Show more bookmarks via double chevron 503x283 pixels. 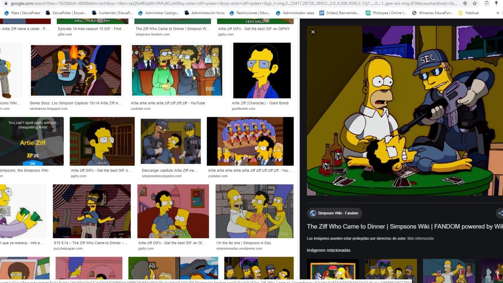coord(498,13)
